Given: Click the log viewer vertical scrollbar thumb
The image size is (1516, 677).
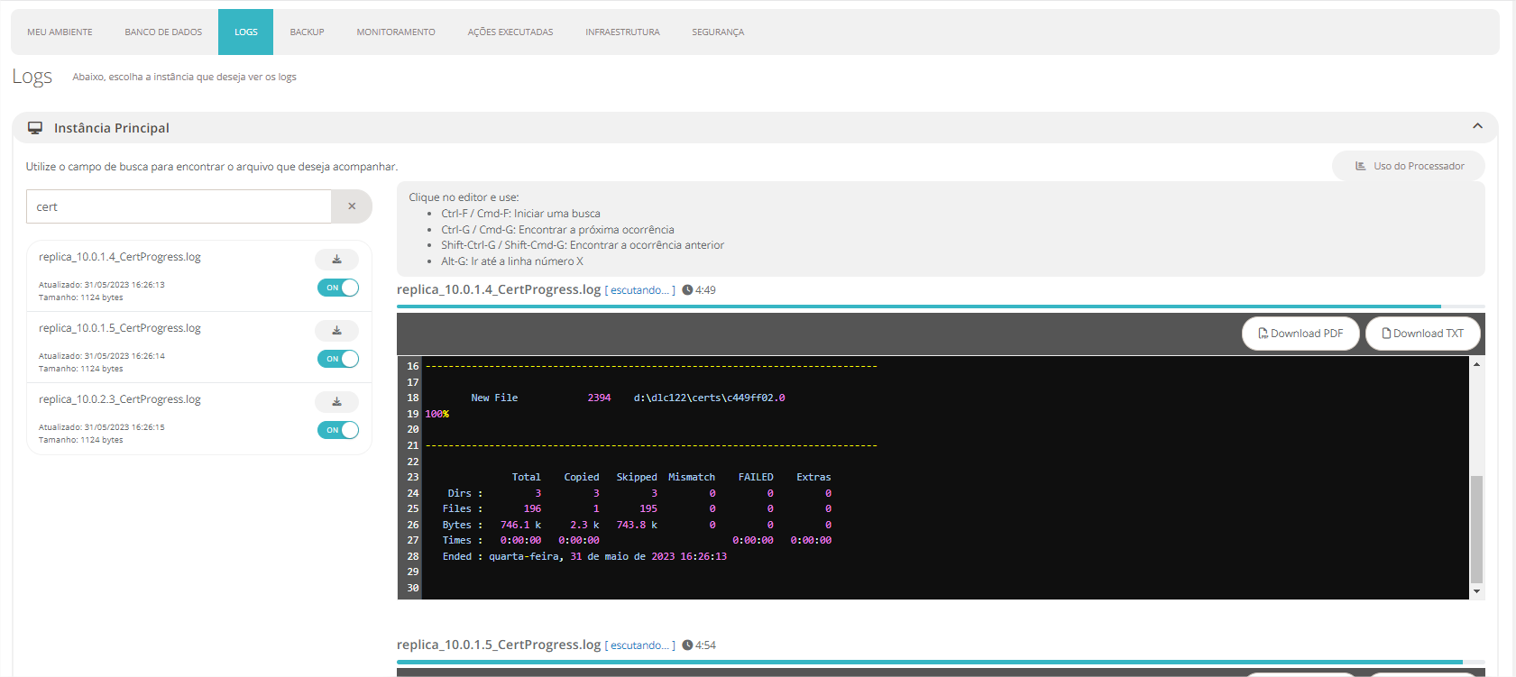Looking at the screenshot, I should click(1476, 529).
